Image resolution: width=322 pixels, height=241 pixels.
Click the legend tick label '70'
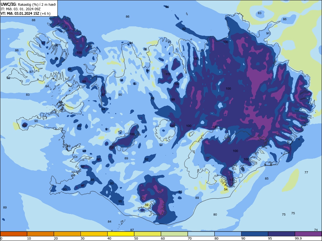click(x=190, y=238)
